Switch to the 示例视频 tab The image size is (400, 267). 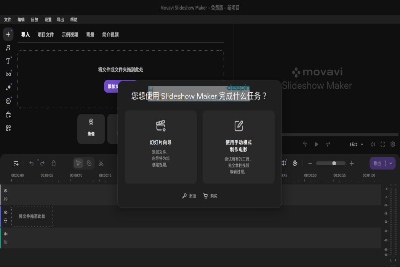click(70, 35)
